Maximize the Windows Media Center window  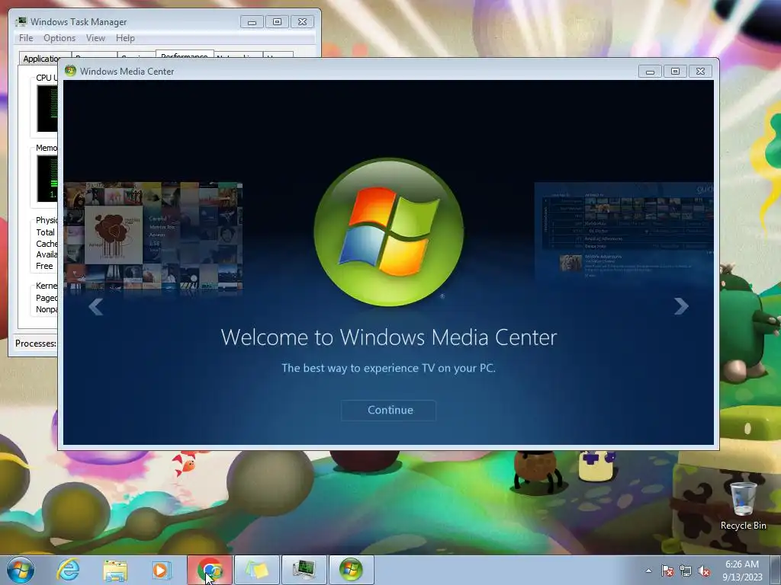[x=675, y=72]
